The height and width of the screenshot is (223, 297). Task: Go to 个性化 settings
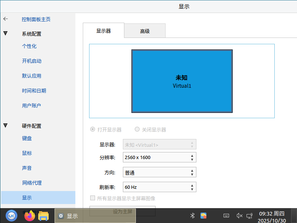pos(29,46)
